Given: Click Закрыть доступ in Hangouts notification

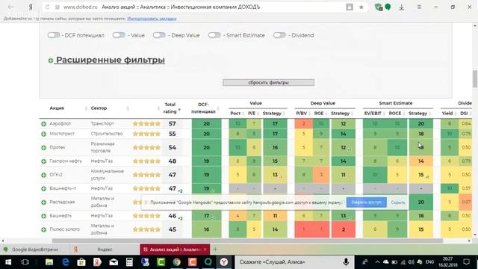Looking at the screenshot, I should pos(367,202).
